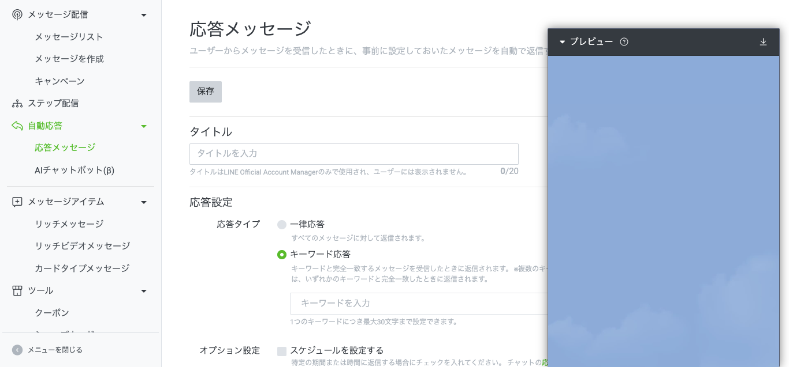The width and height of the screenshot is (789, 367).
Task: Click the preview help question mark icon
Action: 624,42
